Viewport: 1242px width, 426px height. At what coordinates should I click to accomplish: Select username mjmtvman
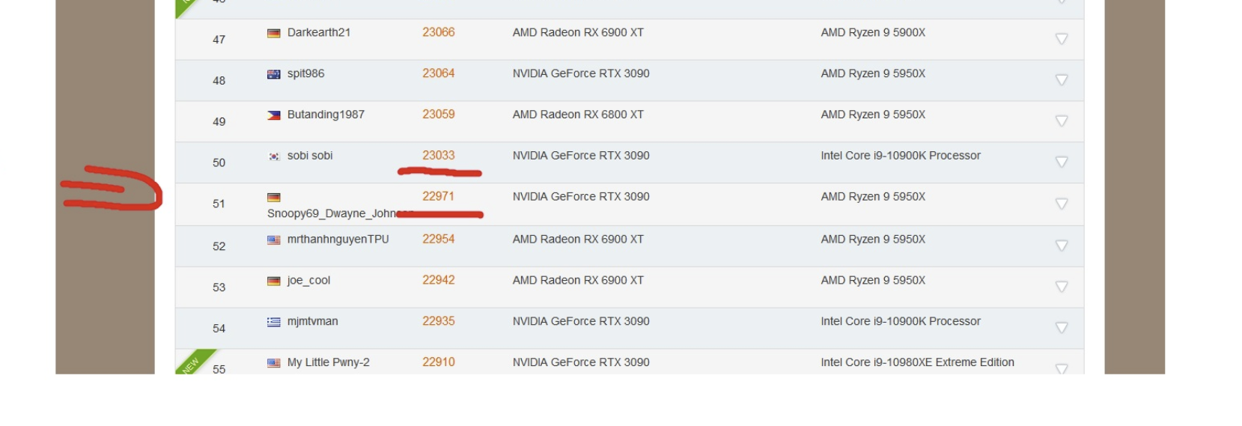(x=313, y=321)
